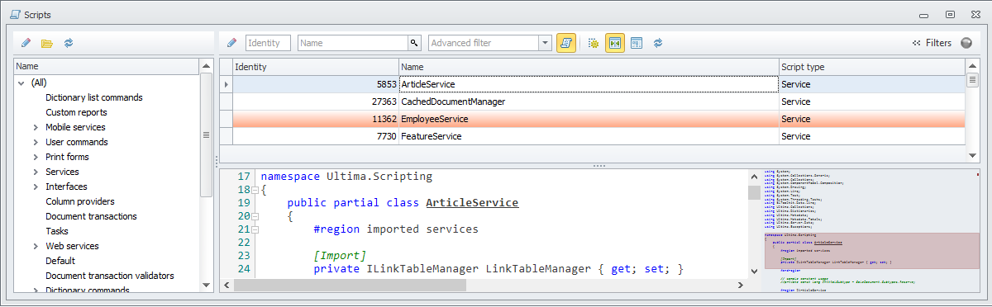The width and height of the screenshot is (992, 307).
Task: Sort by the Identity column header
Action: pos(316,67)
